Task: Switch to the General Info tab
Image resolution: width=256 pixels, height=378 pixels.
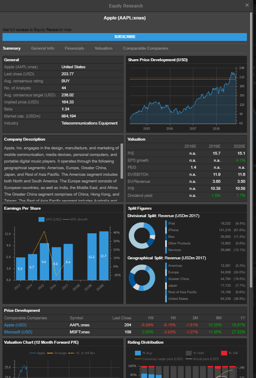Action: click(x=43, y=48)
